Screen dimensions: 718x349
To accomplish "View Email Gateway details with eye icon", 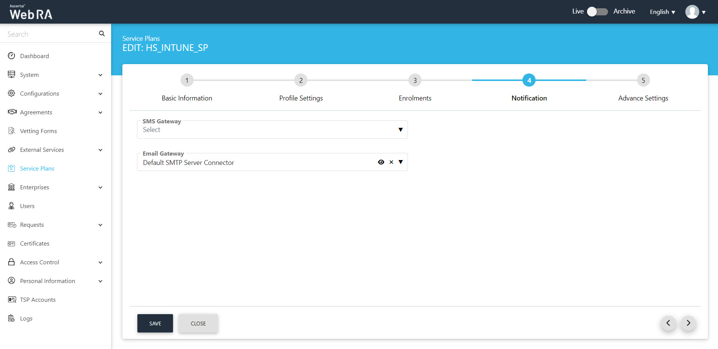I will coord(381,162).
